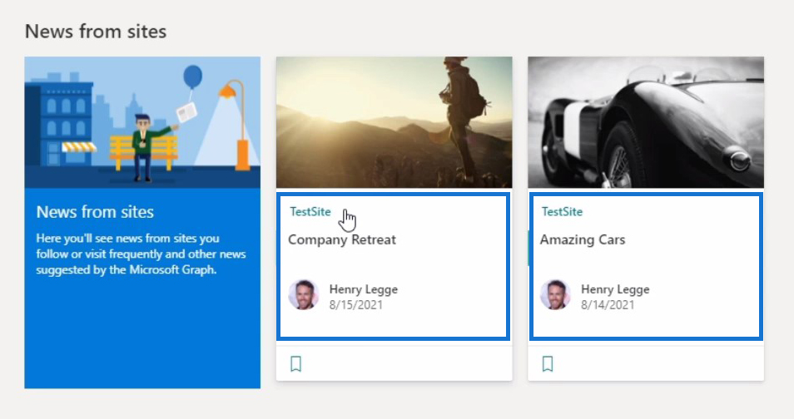This screenshot has width=794, height=419.
Task: Open TestSite link on Amazing Cars card
Action: tap(562, 211)
